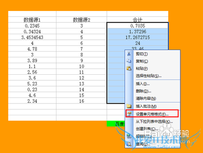Image resolution: width=203 pixels, height=153 pixels.
Task: Click cell containing 3.6
Action: pyautogui.click(x=32, y=78)
